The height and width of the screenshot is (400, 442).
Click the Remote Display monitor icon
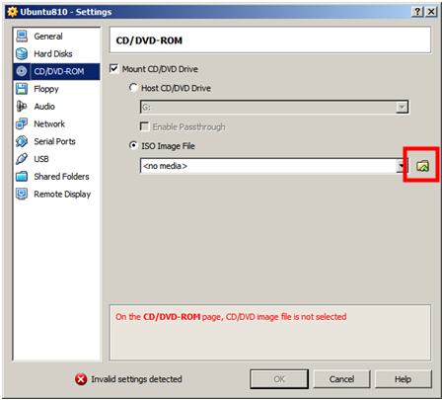[x=22, y=194]
